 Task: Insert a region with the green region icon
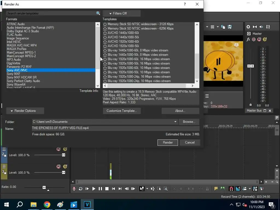point(223,189)
